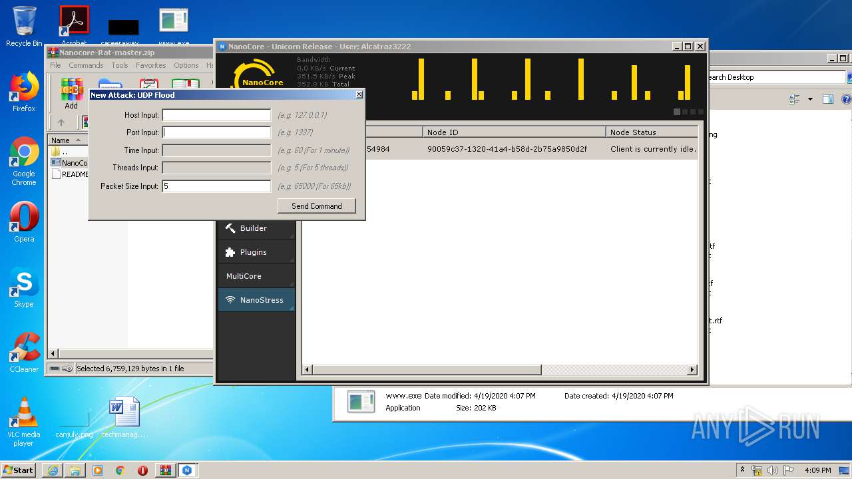Click Internet Explorer in the taskbar
The height and width of the screenshot is (479, 852).
click(x=53, y=470)
